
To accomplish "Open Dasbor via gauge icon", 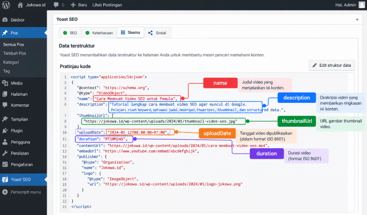I will click(5, 20).
